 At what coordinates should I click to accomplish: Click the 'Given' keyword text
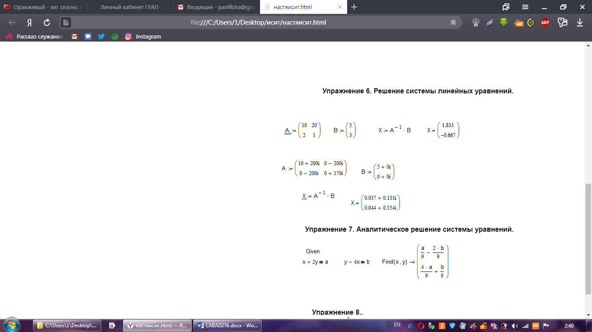click(x=313, y=251)
